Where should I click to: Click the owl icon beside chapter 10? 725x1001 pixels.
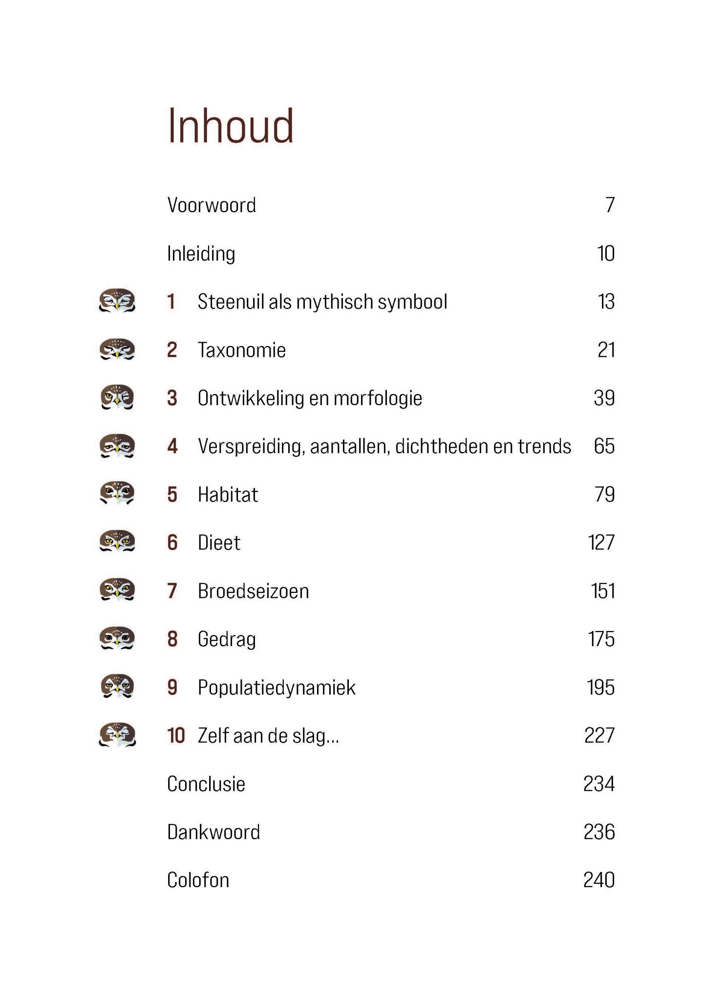(x=117, y=735)
